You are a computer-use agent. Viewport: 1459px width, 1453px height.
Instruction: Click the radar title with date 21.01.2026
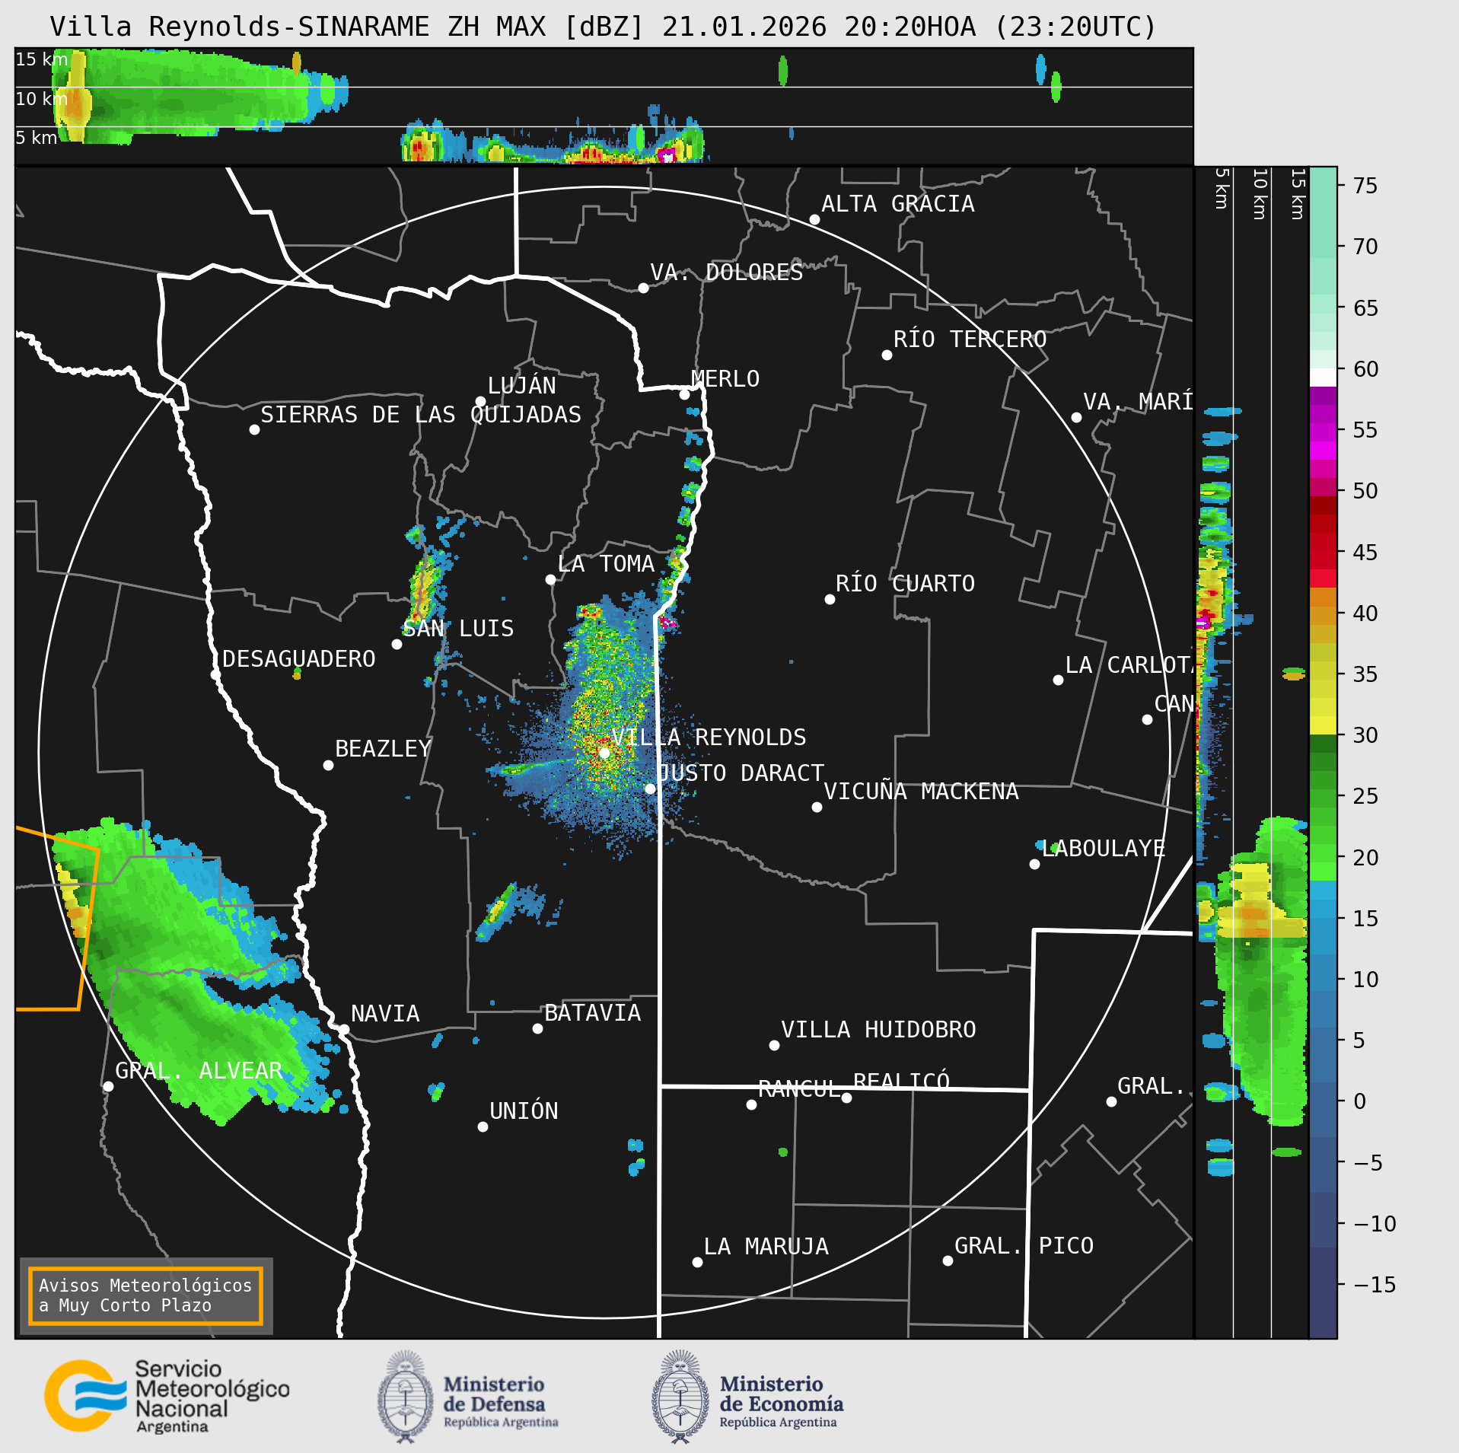click(603, 27)
